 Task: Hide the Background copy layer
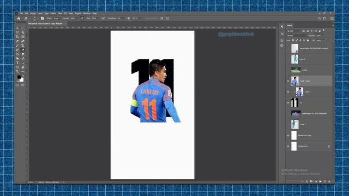click(288, 136)
